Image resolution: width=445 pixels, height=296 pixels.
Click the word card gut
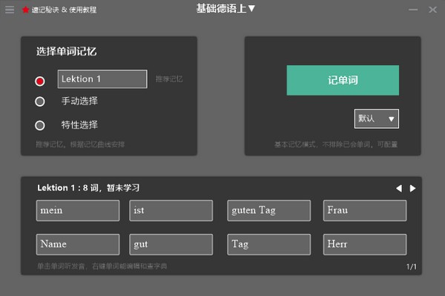click(x=171, y=244)
